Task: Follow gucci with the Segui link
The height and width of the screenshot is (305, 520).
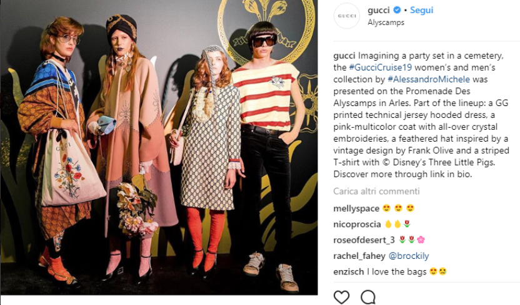Action: click(421, 10)
